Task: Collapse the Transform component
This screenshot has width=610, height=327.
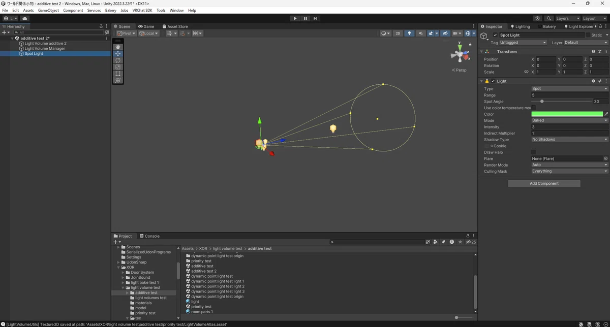Action: (x=482, y=52)
